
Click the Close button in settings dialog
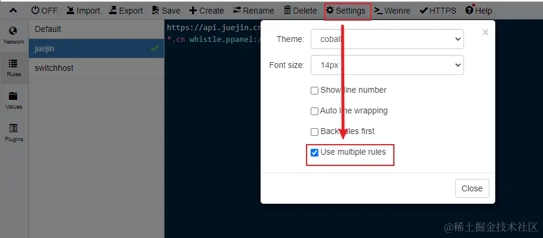coord(472,188)
